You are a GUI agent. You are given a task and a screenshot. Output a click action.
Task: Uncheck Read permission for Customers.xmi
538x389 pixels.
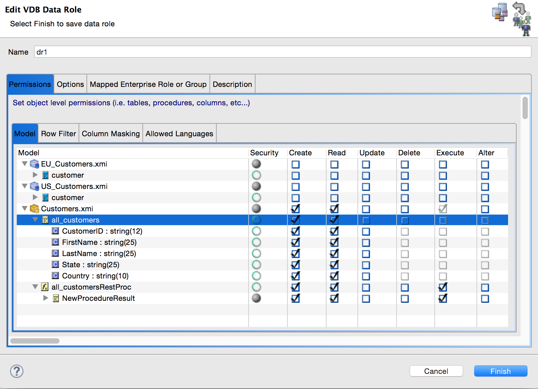tap(334, 209)
